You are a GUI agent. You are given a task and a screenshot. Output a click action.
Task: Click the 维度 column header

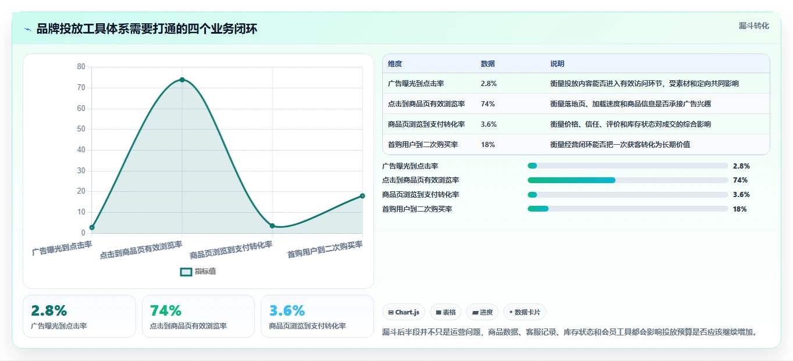(395, 64)
